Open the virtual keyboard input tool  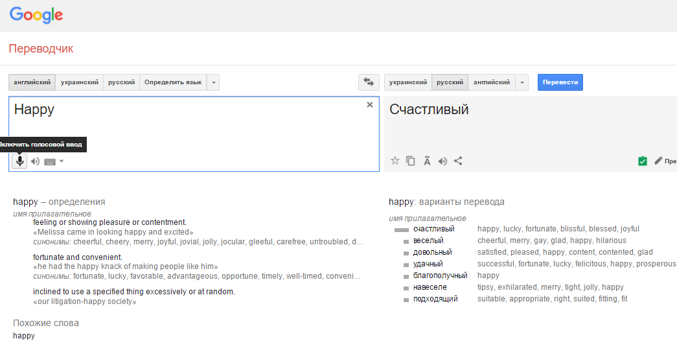(x=50, y=161)
